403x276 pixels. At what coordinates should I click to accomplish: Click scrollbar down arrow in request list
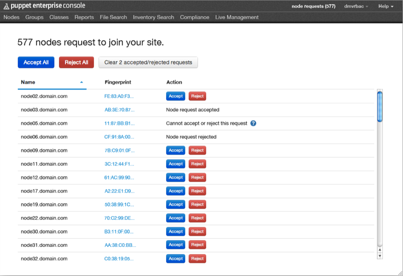(x=380, y=256)
